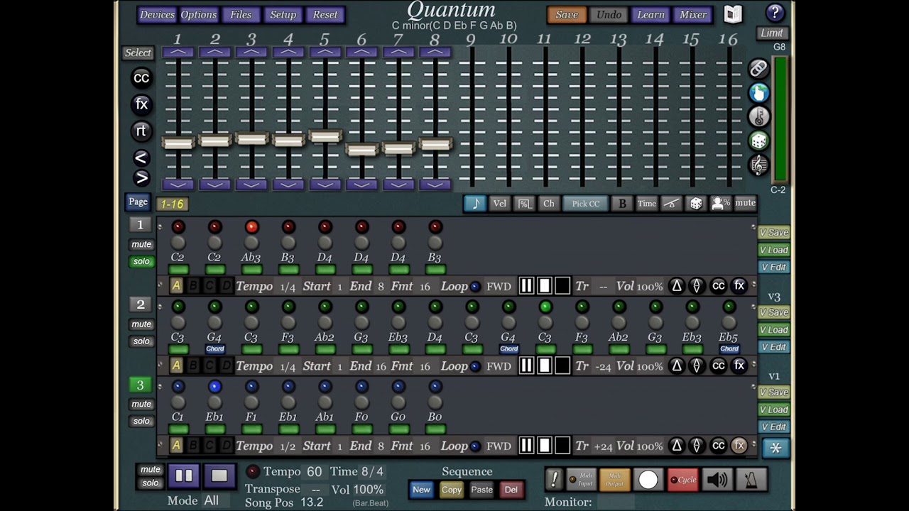The width and height of the screenshot is (909, 511).
Task: Delete the sequence with Del
Action: [511, 490]
